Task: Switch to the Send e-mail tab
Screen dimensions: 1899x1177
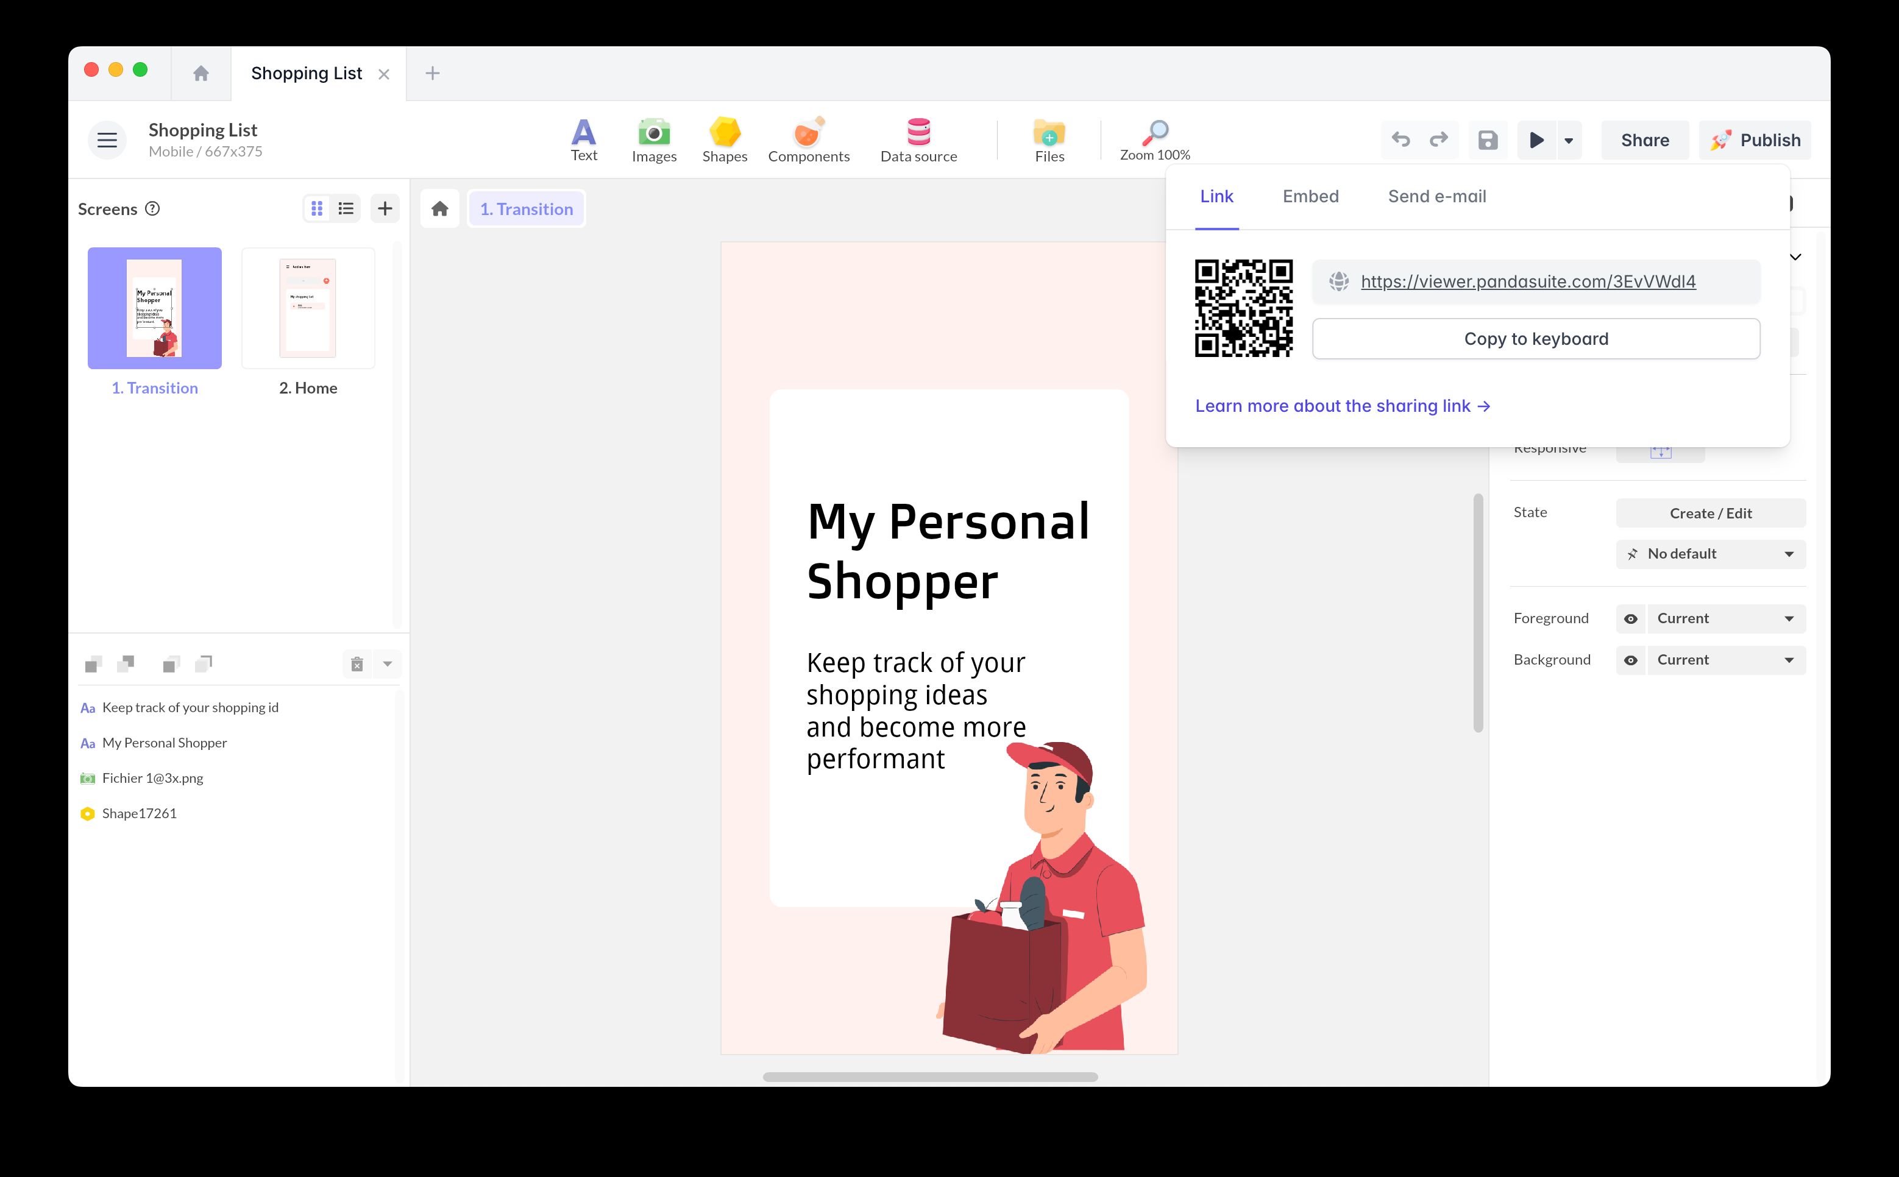Action: coord(1436,197)
